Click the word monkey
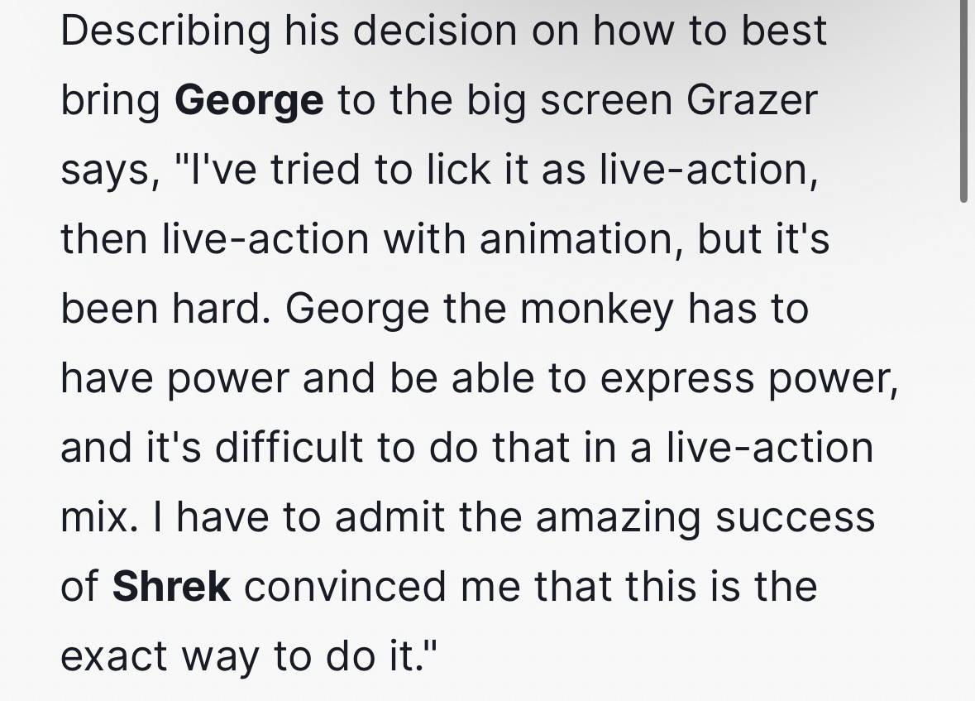This screenshot has width=975, height=701. point(597,309)
